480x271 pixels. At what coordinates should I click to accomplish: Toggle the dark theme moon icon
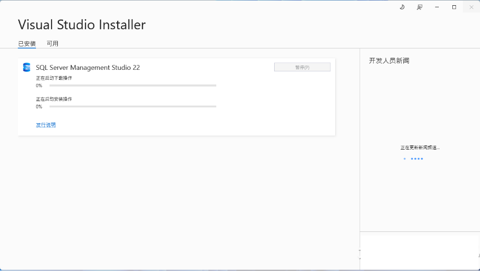click(402, 7)
